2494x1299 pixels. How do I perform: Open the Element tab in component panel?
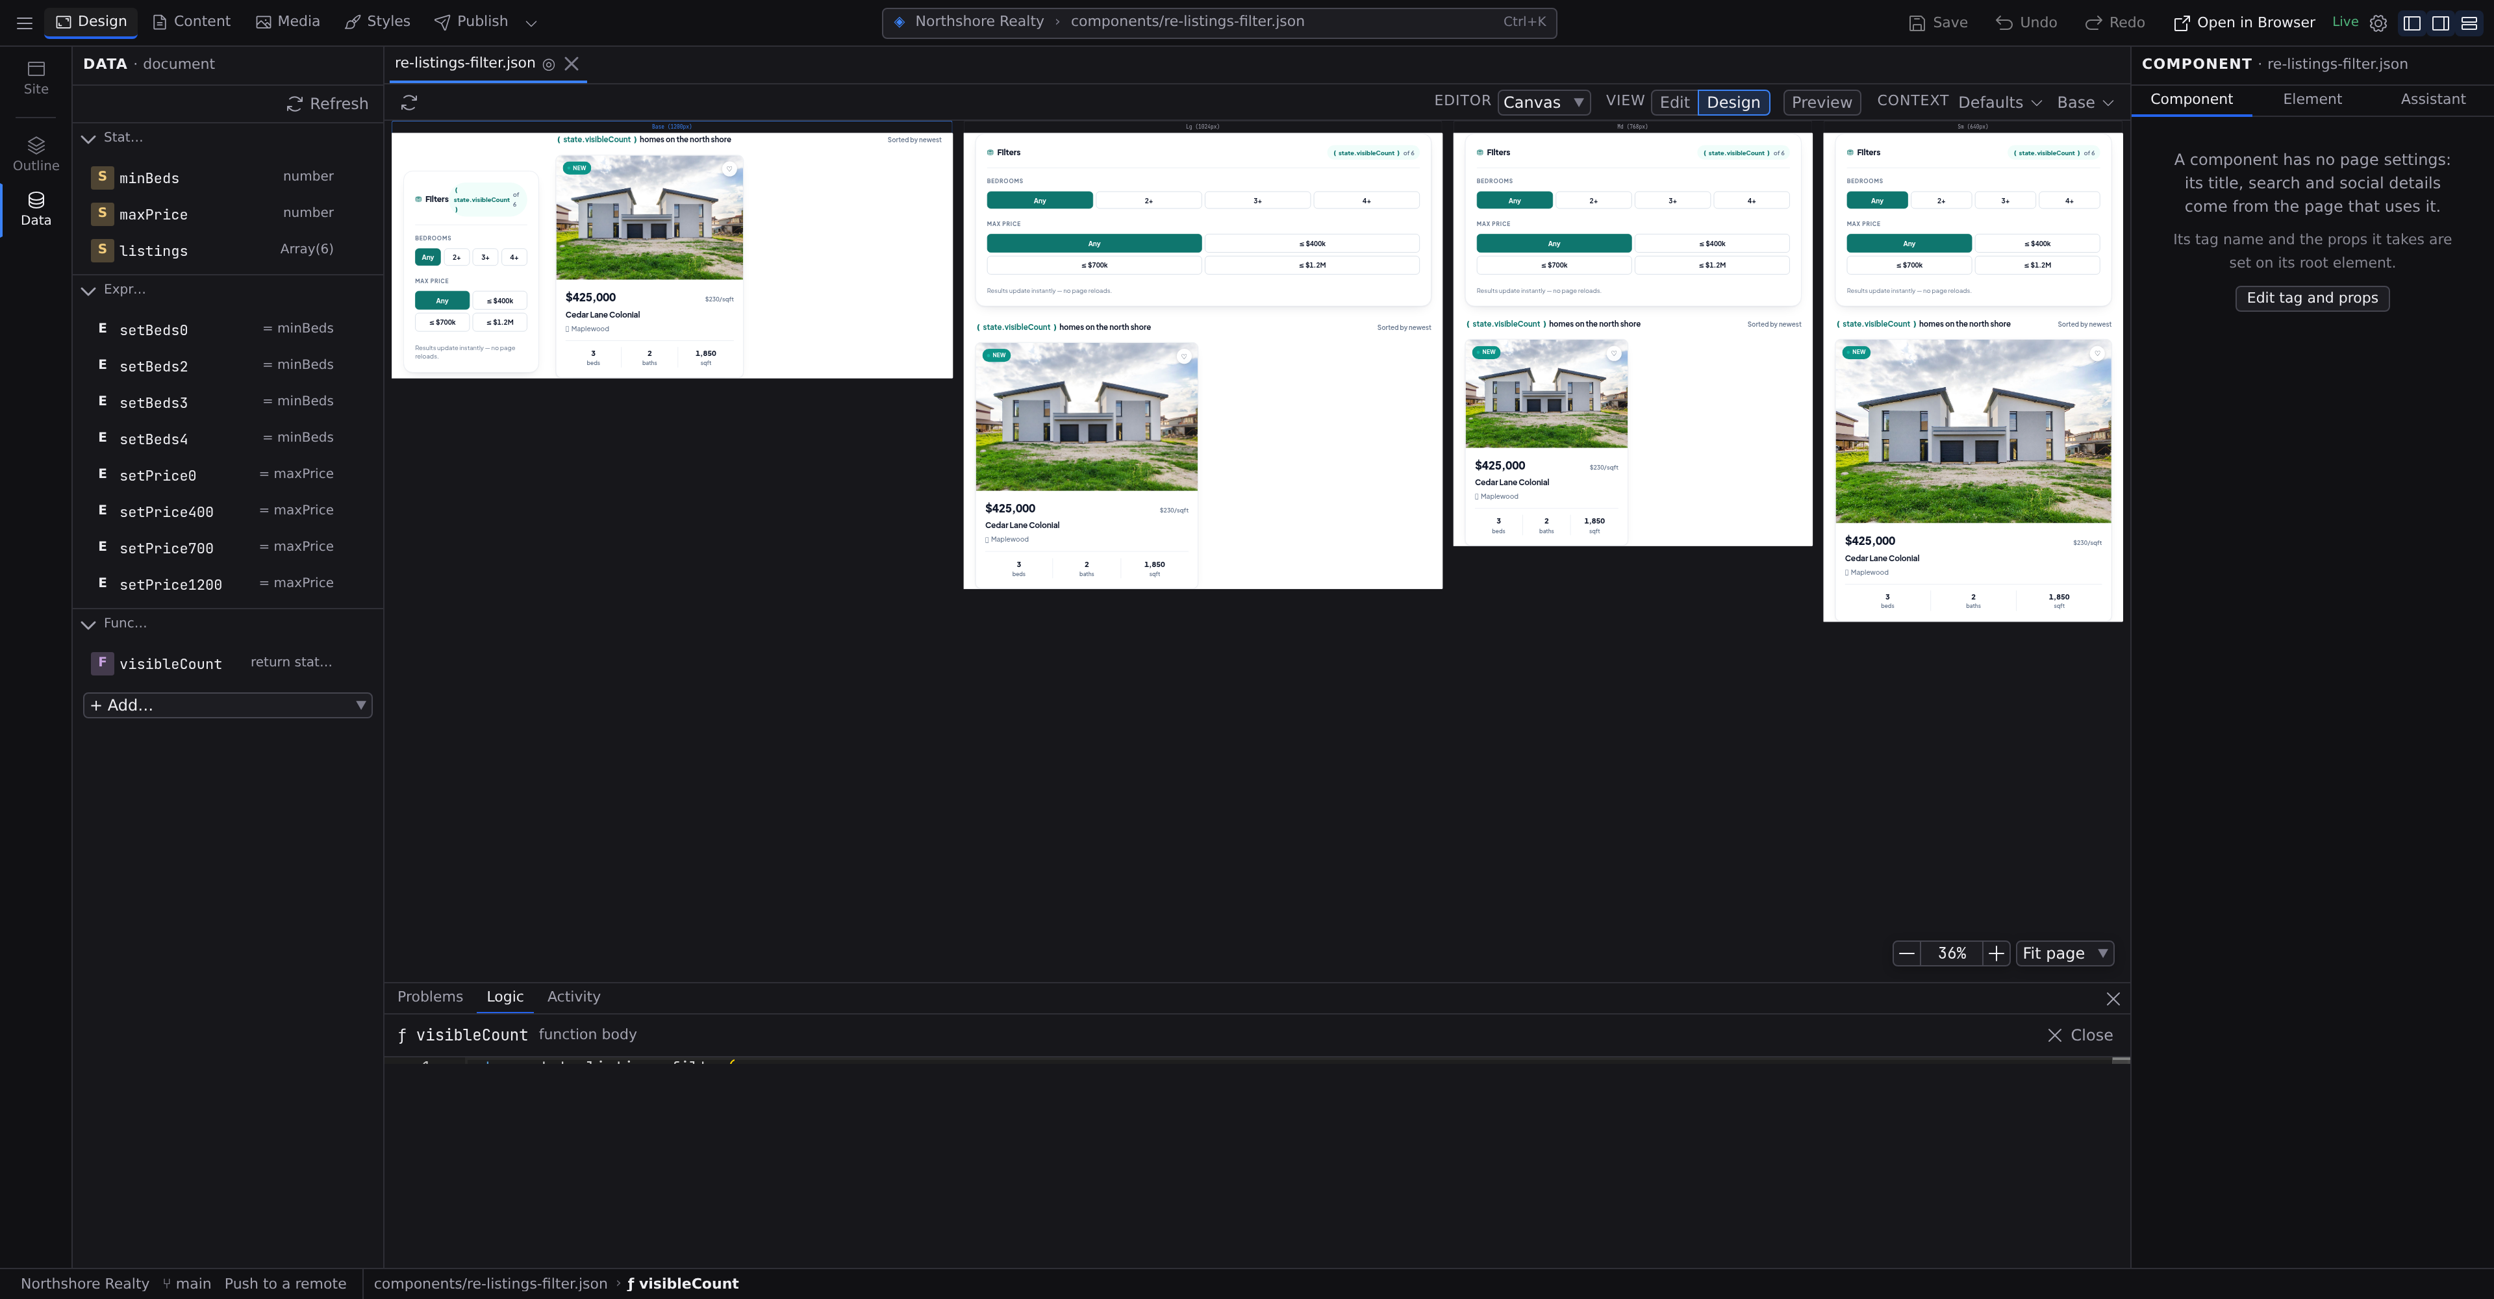tap(2312, 99)
